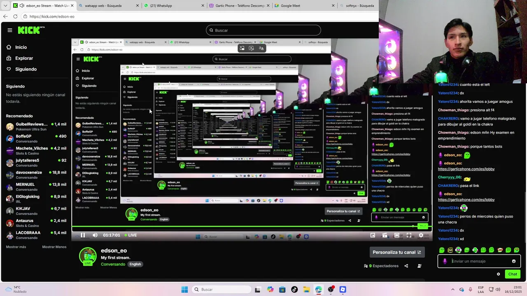
Task: Open Antaurus recommended channel
Action: (x=36, y=223)
